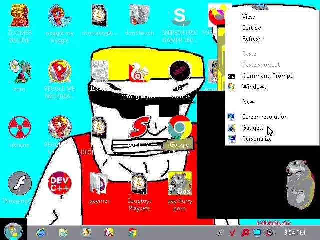Click the red magnifier tray icon
Viewport: 320px width, 240px height.
[245, 233]
